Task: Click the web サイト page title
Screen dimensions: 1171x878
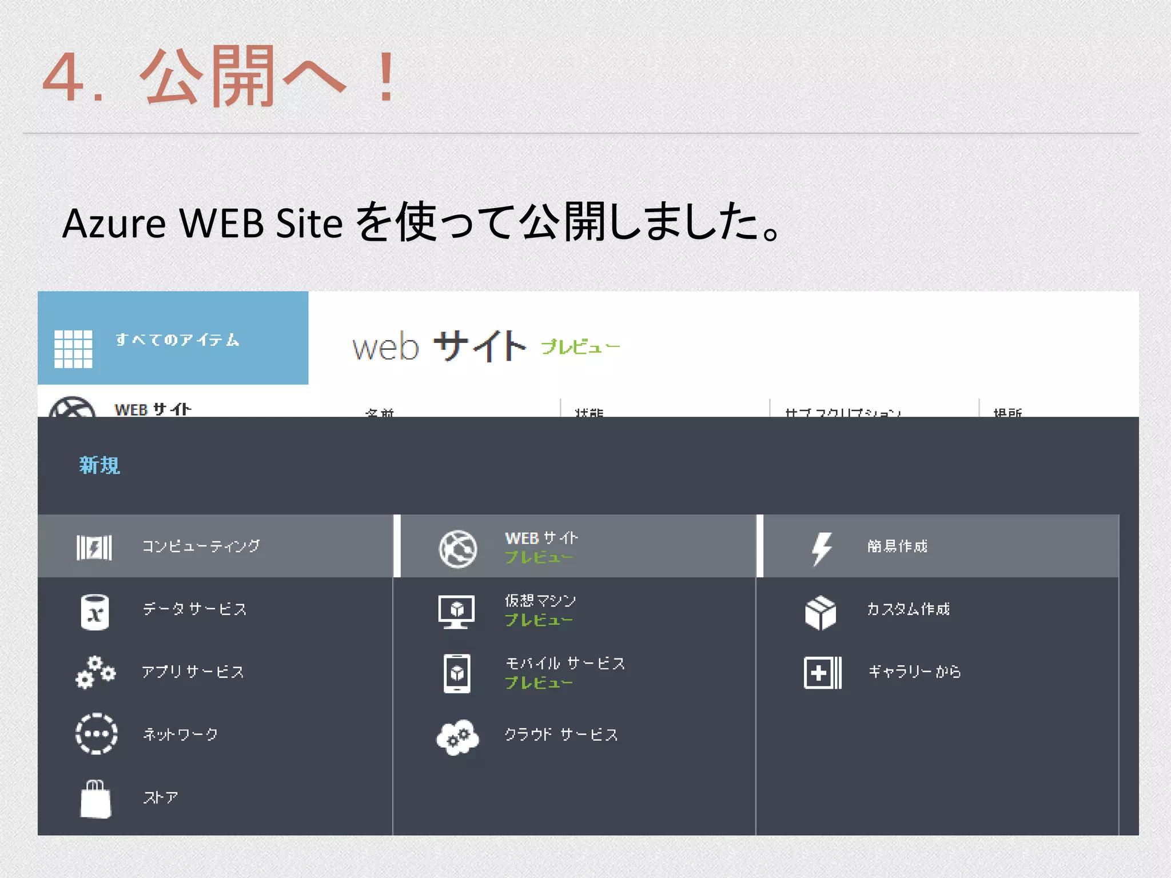Action: point(439,346)
